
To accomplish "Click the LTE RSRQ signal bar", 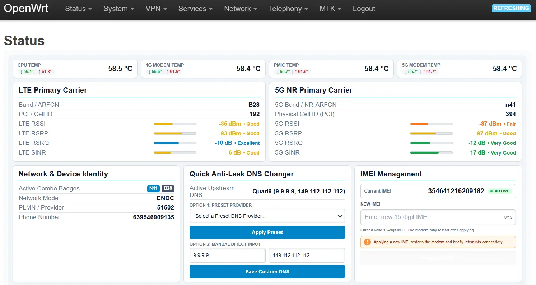I will [175, 143].
